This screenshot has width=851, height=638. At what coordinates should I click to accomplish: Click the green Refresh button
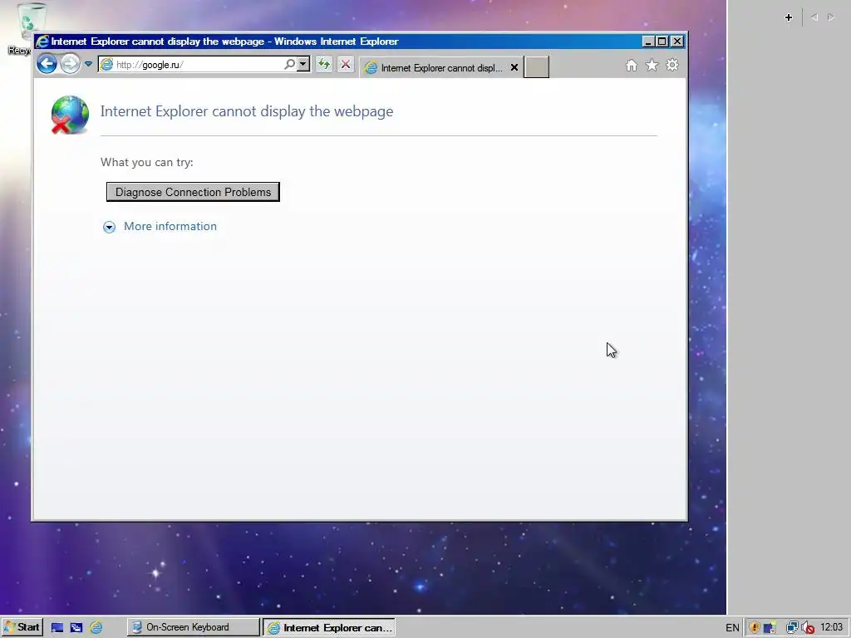(324, 65)
